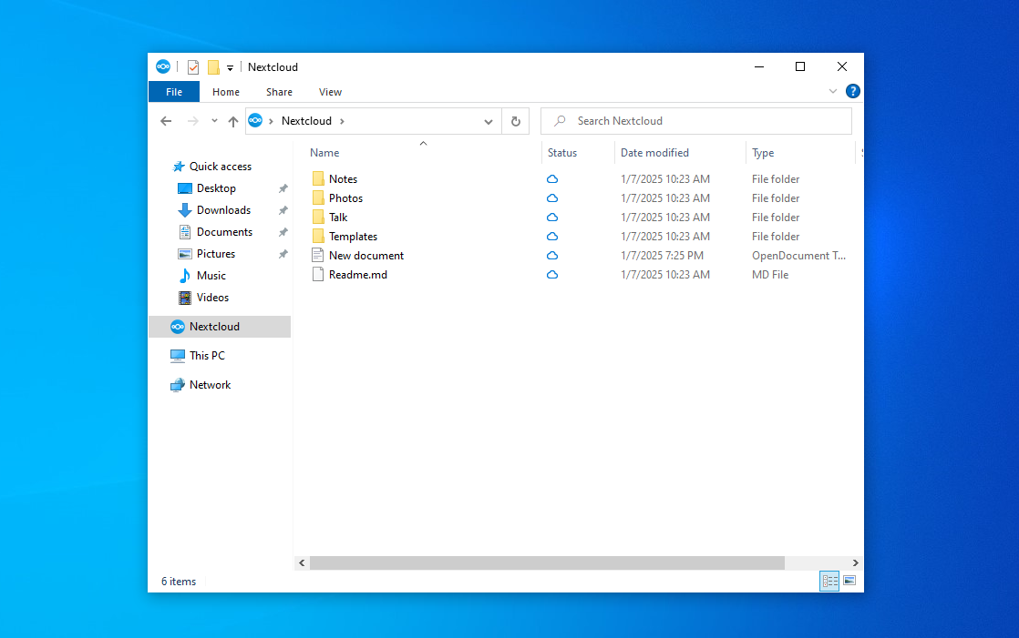This screenshot has width=1019, height=638.
Task: Open This PC in the navigation pane
Action: [207, 356]
